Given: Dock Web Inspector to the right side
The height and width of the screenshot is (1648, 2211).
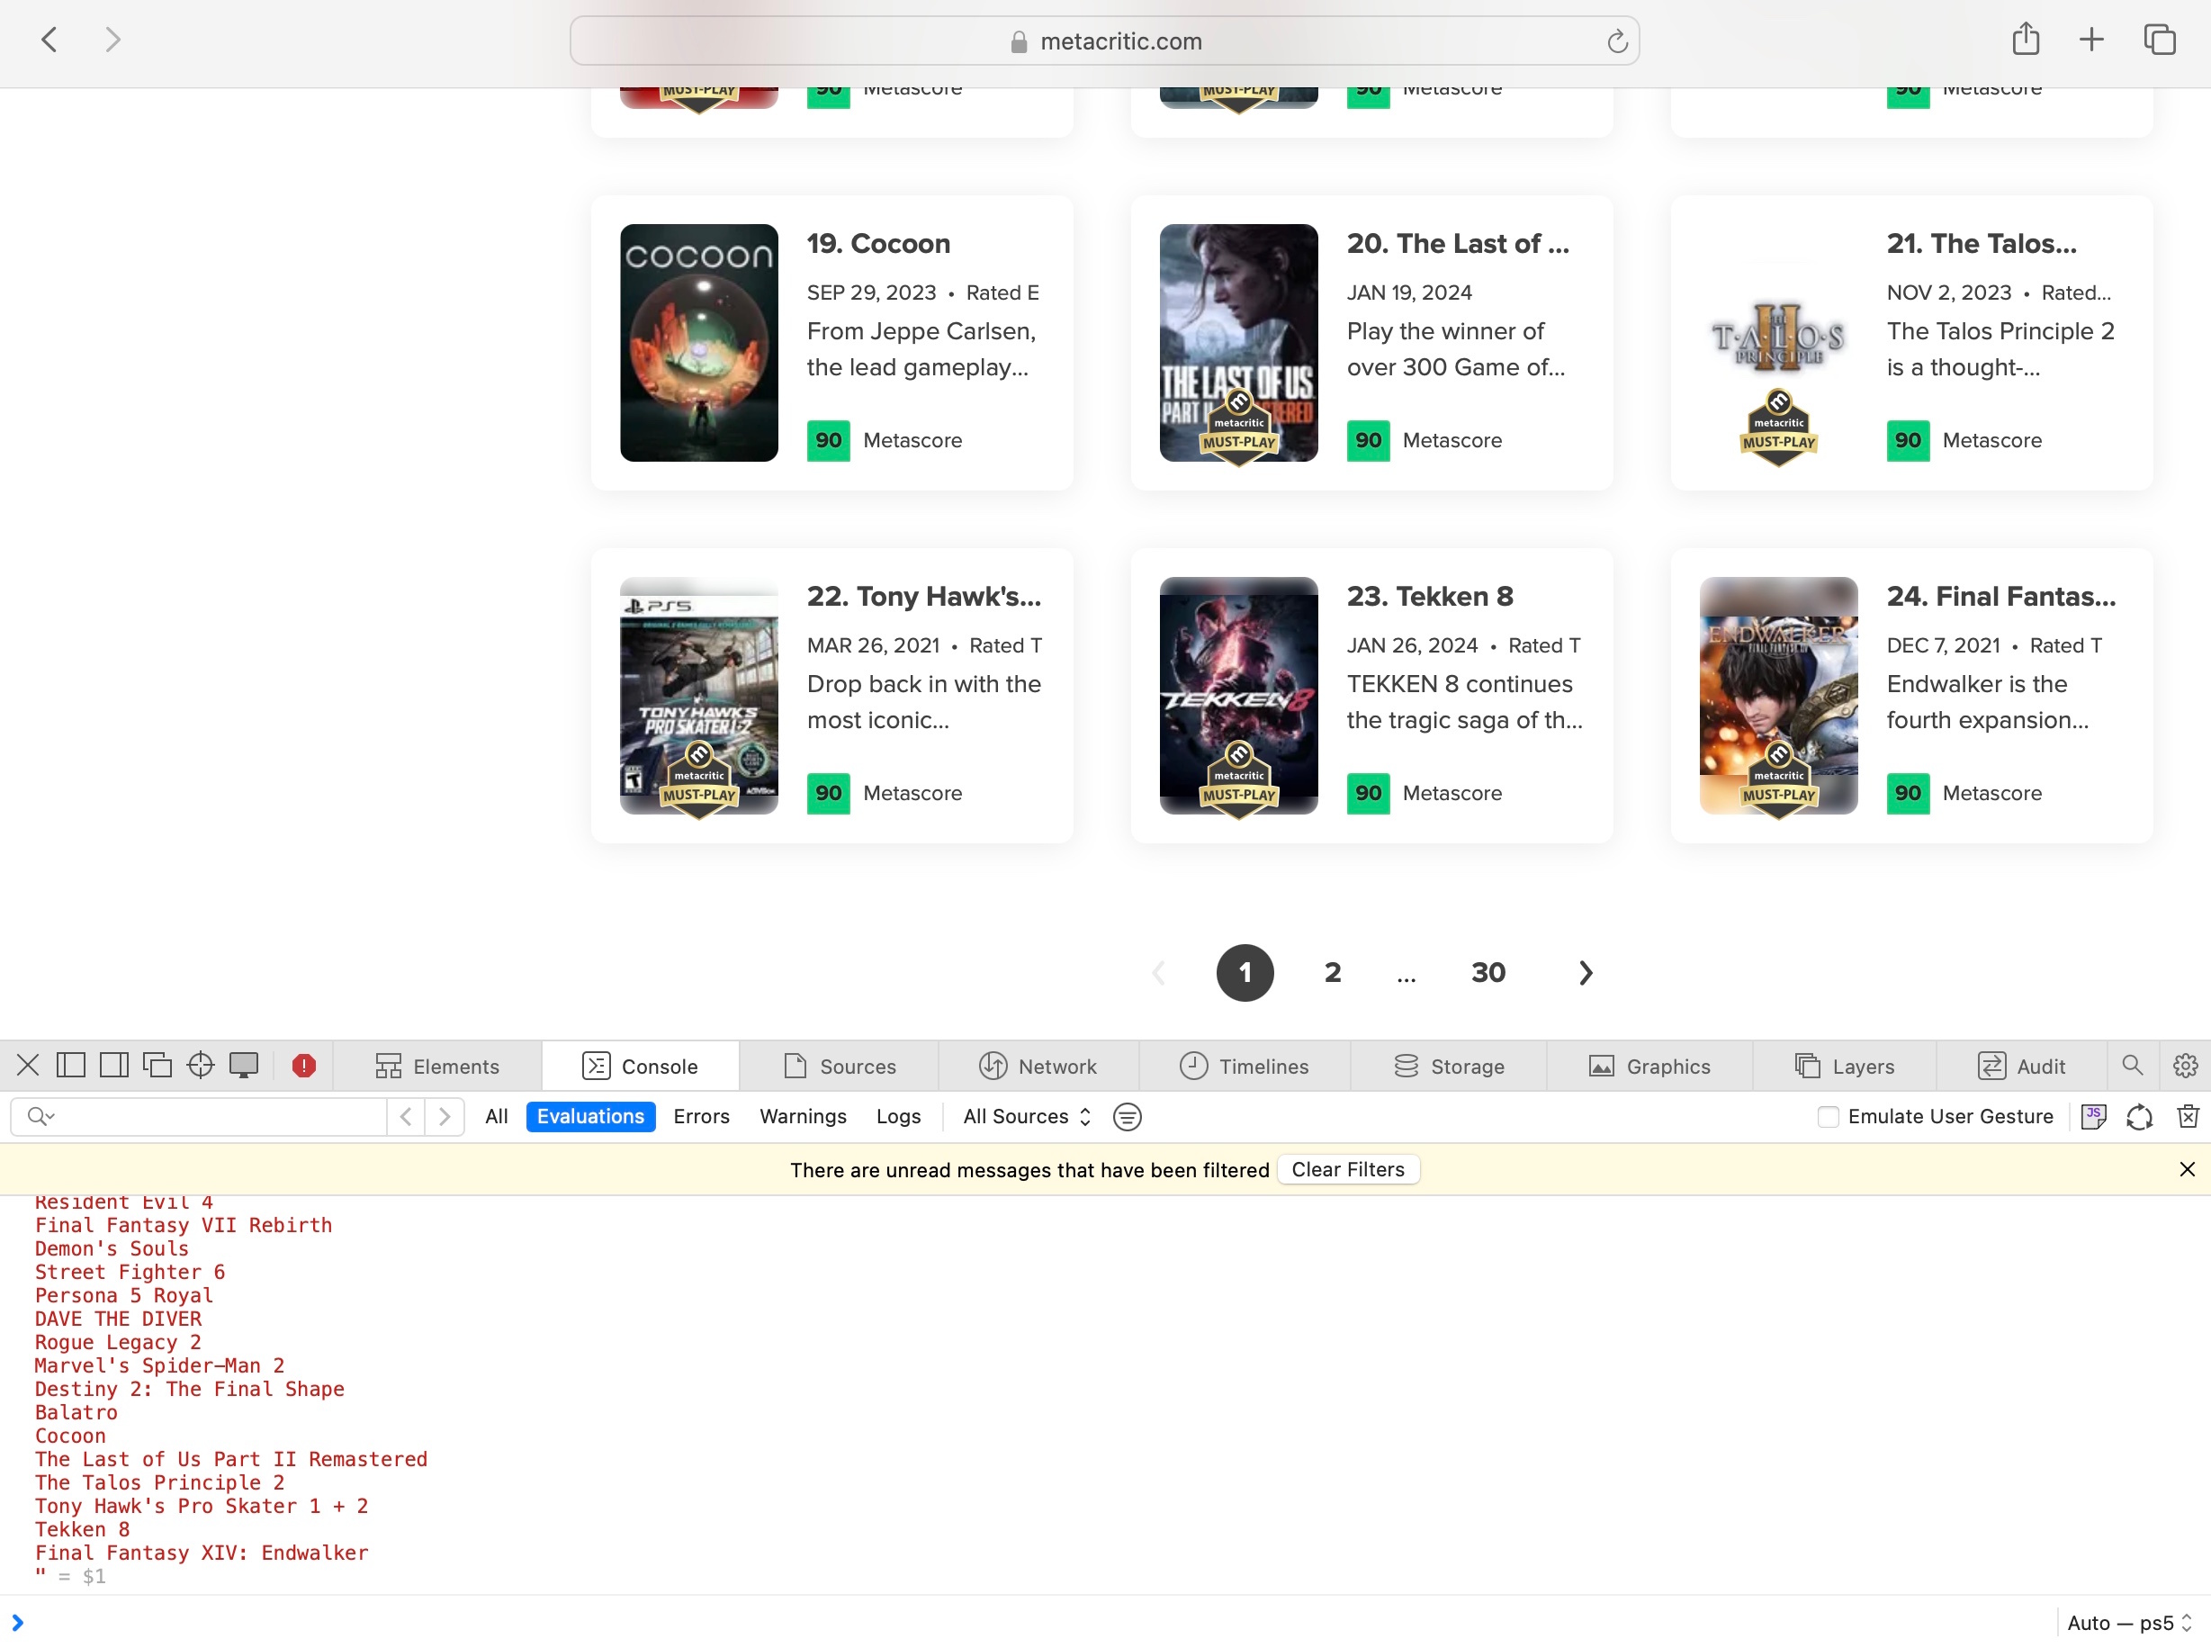Looking at the screenshot, I should [x=113, y=1066].
